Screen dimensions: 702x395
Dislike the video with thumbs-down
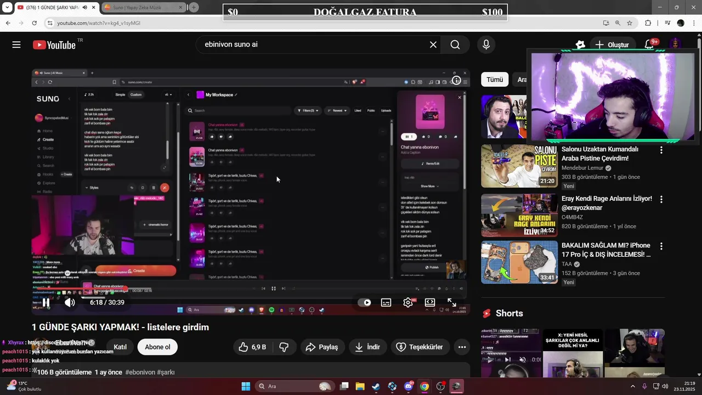pos(284,347)
